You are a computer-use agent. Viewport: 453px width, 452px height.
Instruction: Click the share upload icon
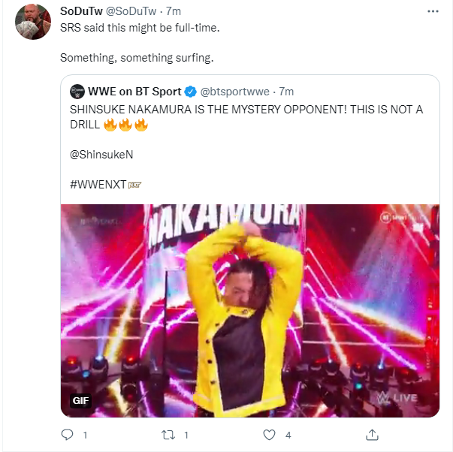coord(372,435)
